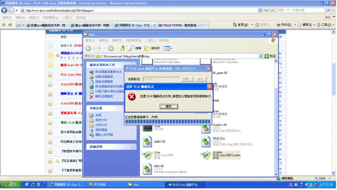
Task: Click the IE search box
Action: (301, 10)
